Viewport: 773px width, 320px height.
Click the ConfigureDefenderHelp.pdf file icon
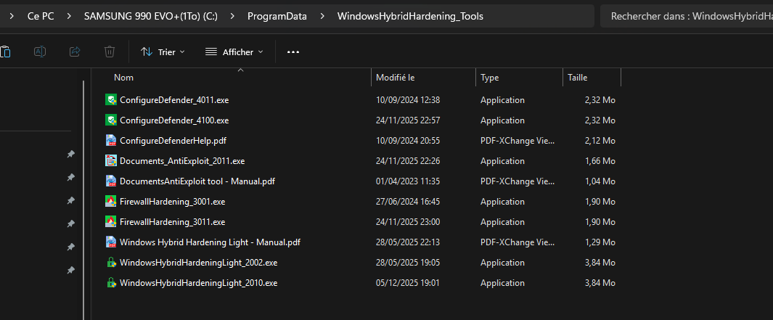(x=111, y=141)
